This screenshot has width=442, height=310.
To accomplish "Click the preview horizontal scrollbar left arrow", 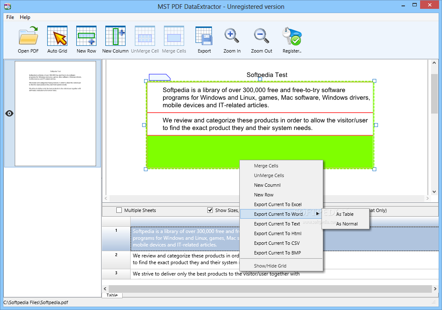I will 106,198.
